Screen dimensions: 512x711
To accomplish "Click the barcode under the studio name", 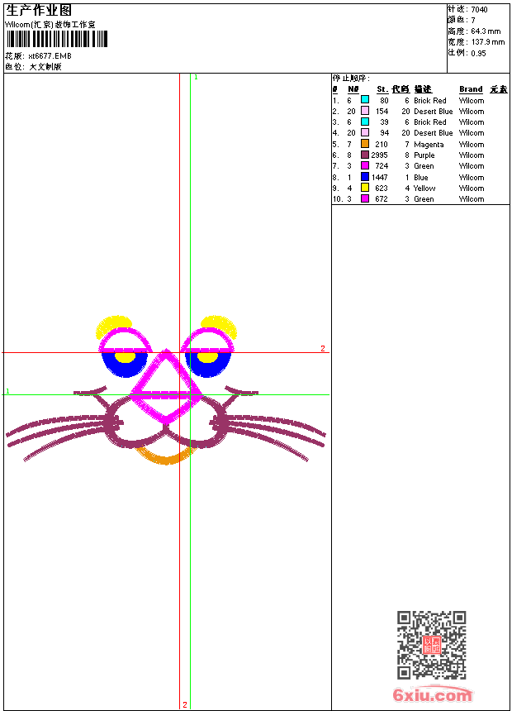I will 57,39.
